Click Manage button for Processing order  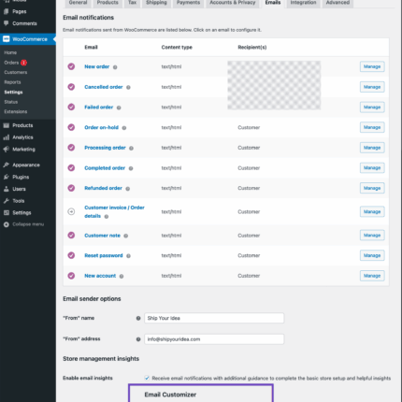coord(372,148)
